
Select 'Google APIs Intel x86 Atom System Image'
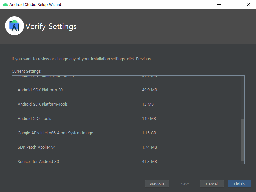tap(55, 133)
